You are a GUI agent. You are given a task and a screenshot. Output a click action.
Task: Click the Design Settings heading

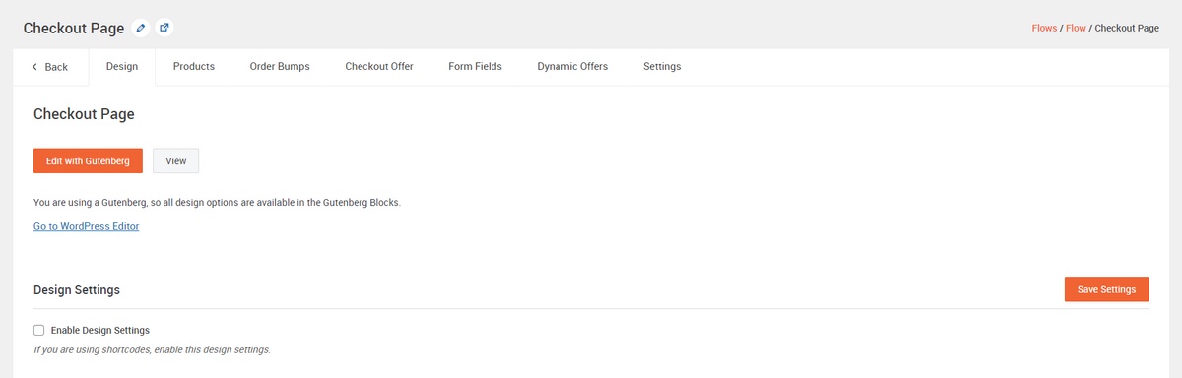77,290
